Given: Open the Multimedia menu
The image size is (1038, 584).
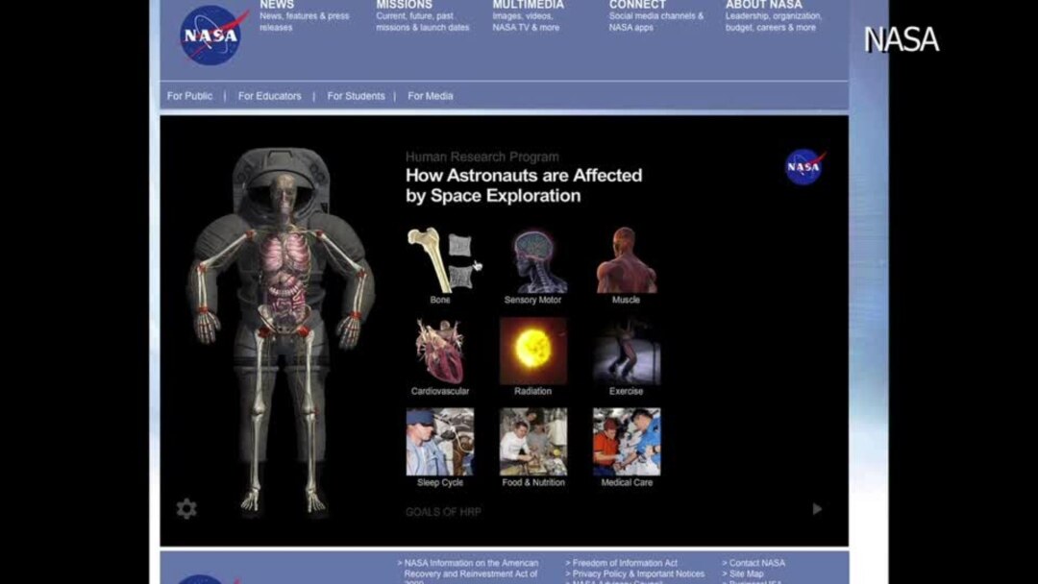Looking at the screenshot, I should tap(528, 6).
